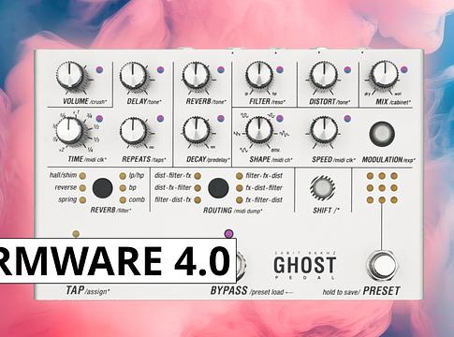The image size is (454, 337).
Task: Click the amber TAP tempo LED
Action: [76, 234]
